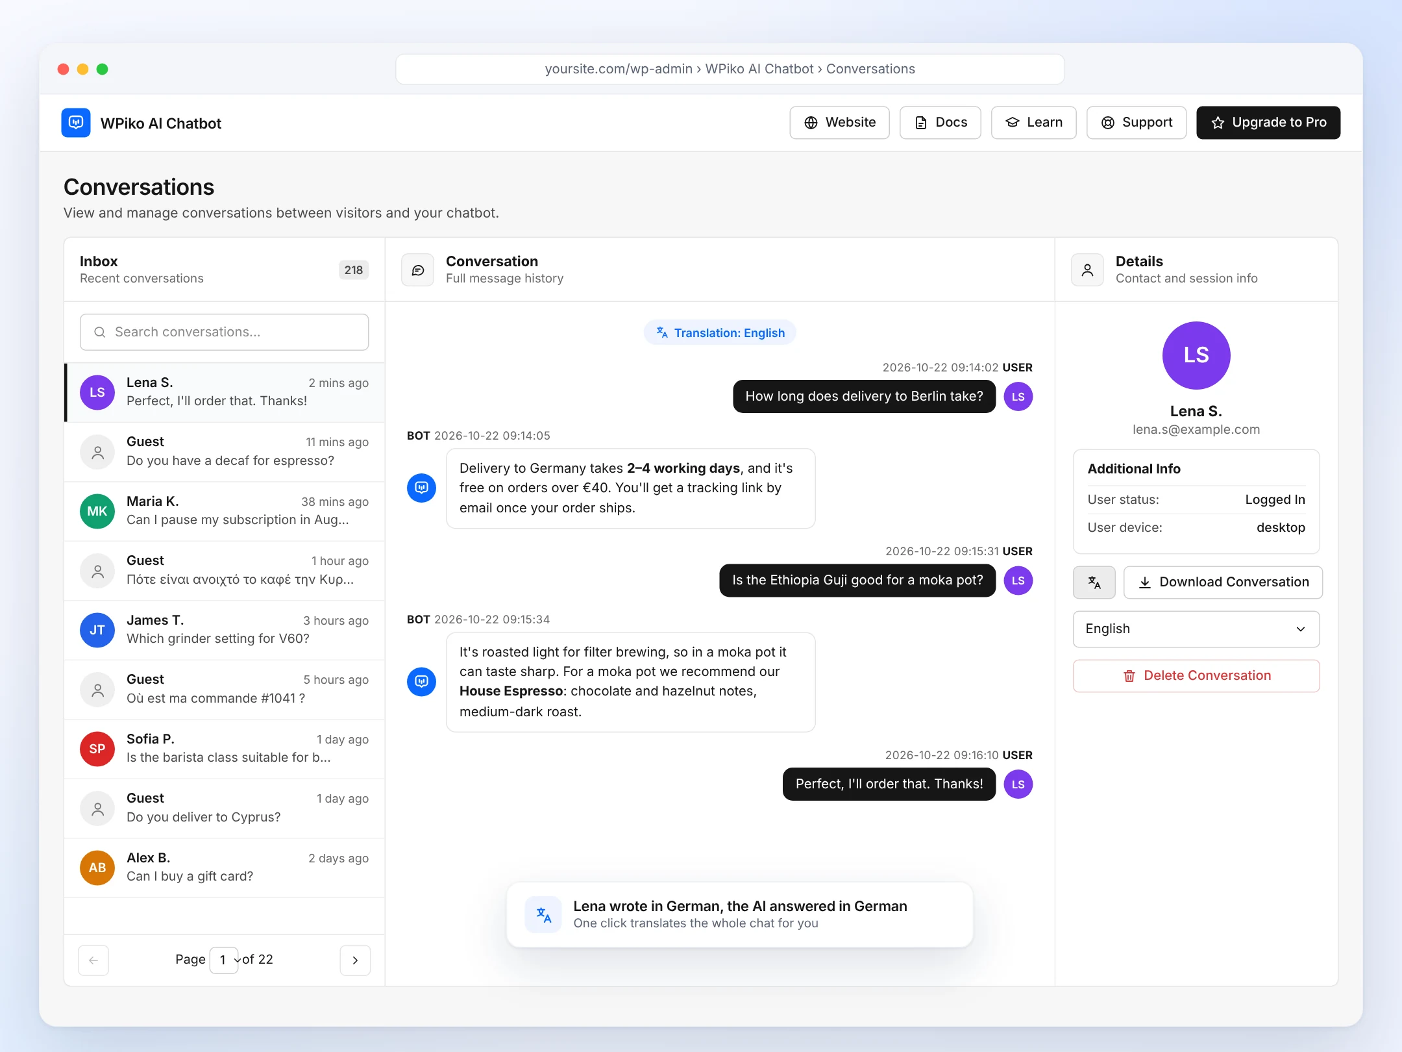Click translate icon in the German tip banner

tap(543, 915)
